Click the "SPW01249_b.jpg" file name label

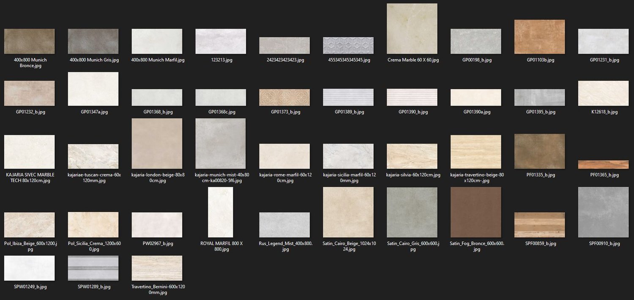[30, 286]
